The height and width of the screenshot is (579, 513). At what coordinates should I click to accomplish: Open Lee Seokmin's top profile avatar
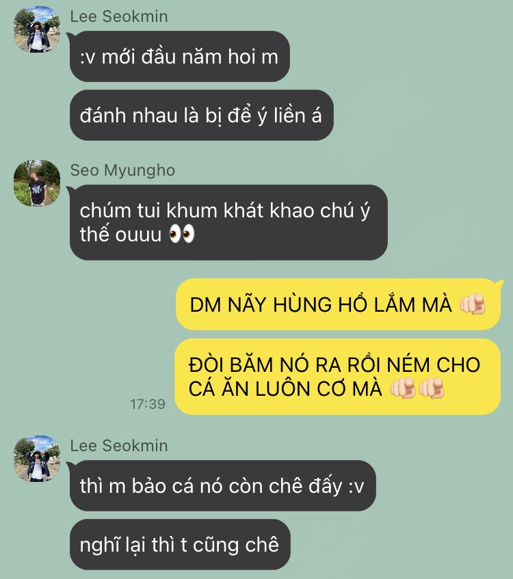(37, 29)
